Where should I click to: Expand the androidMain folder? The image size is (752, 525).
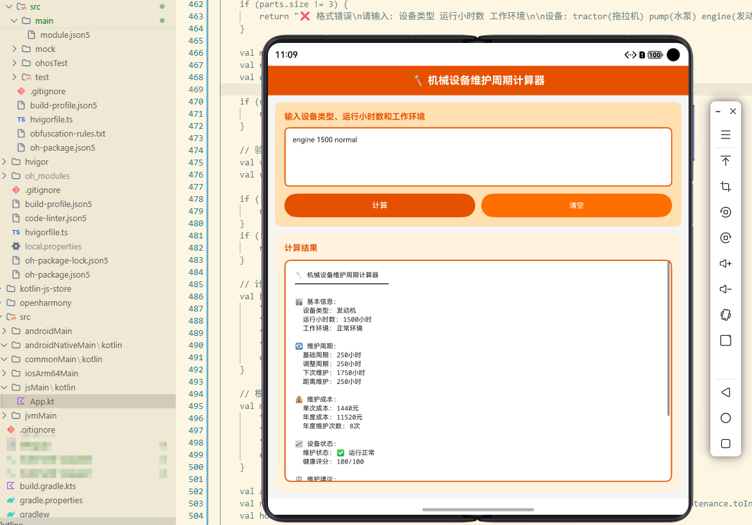pyautogui.click(x=4, y=331)
